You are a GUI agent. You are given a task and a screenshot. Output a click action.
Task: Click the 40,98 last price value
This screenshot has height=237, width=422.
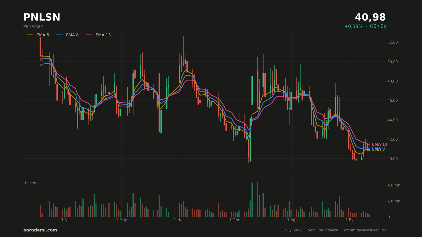pos(370,17)
